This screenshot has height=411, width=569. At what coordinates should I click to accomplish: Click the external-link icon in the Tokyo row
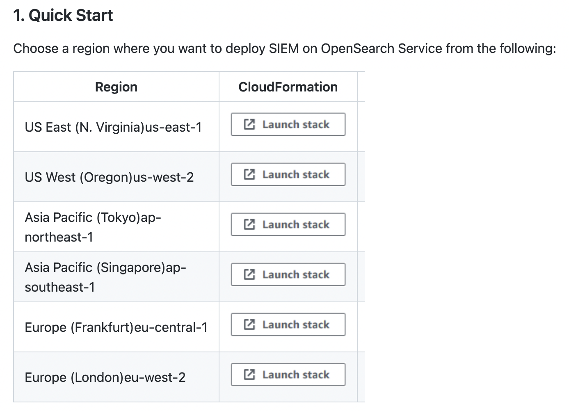(x=249, y=224)
